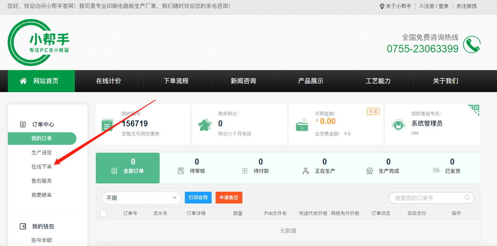Click the wallet icon beside 我的钱包
The image size is (497, 246).
click(23, 226)
